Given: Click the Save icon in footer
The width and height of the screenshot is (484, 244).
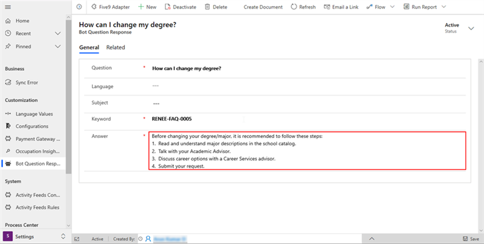Looking at the screenshot, I should [x=470, y=239].
